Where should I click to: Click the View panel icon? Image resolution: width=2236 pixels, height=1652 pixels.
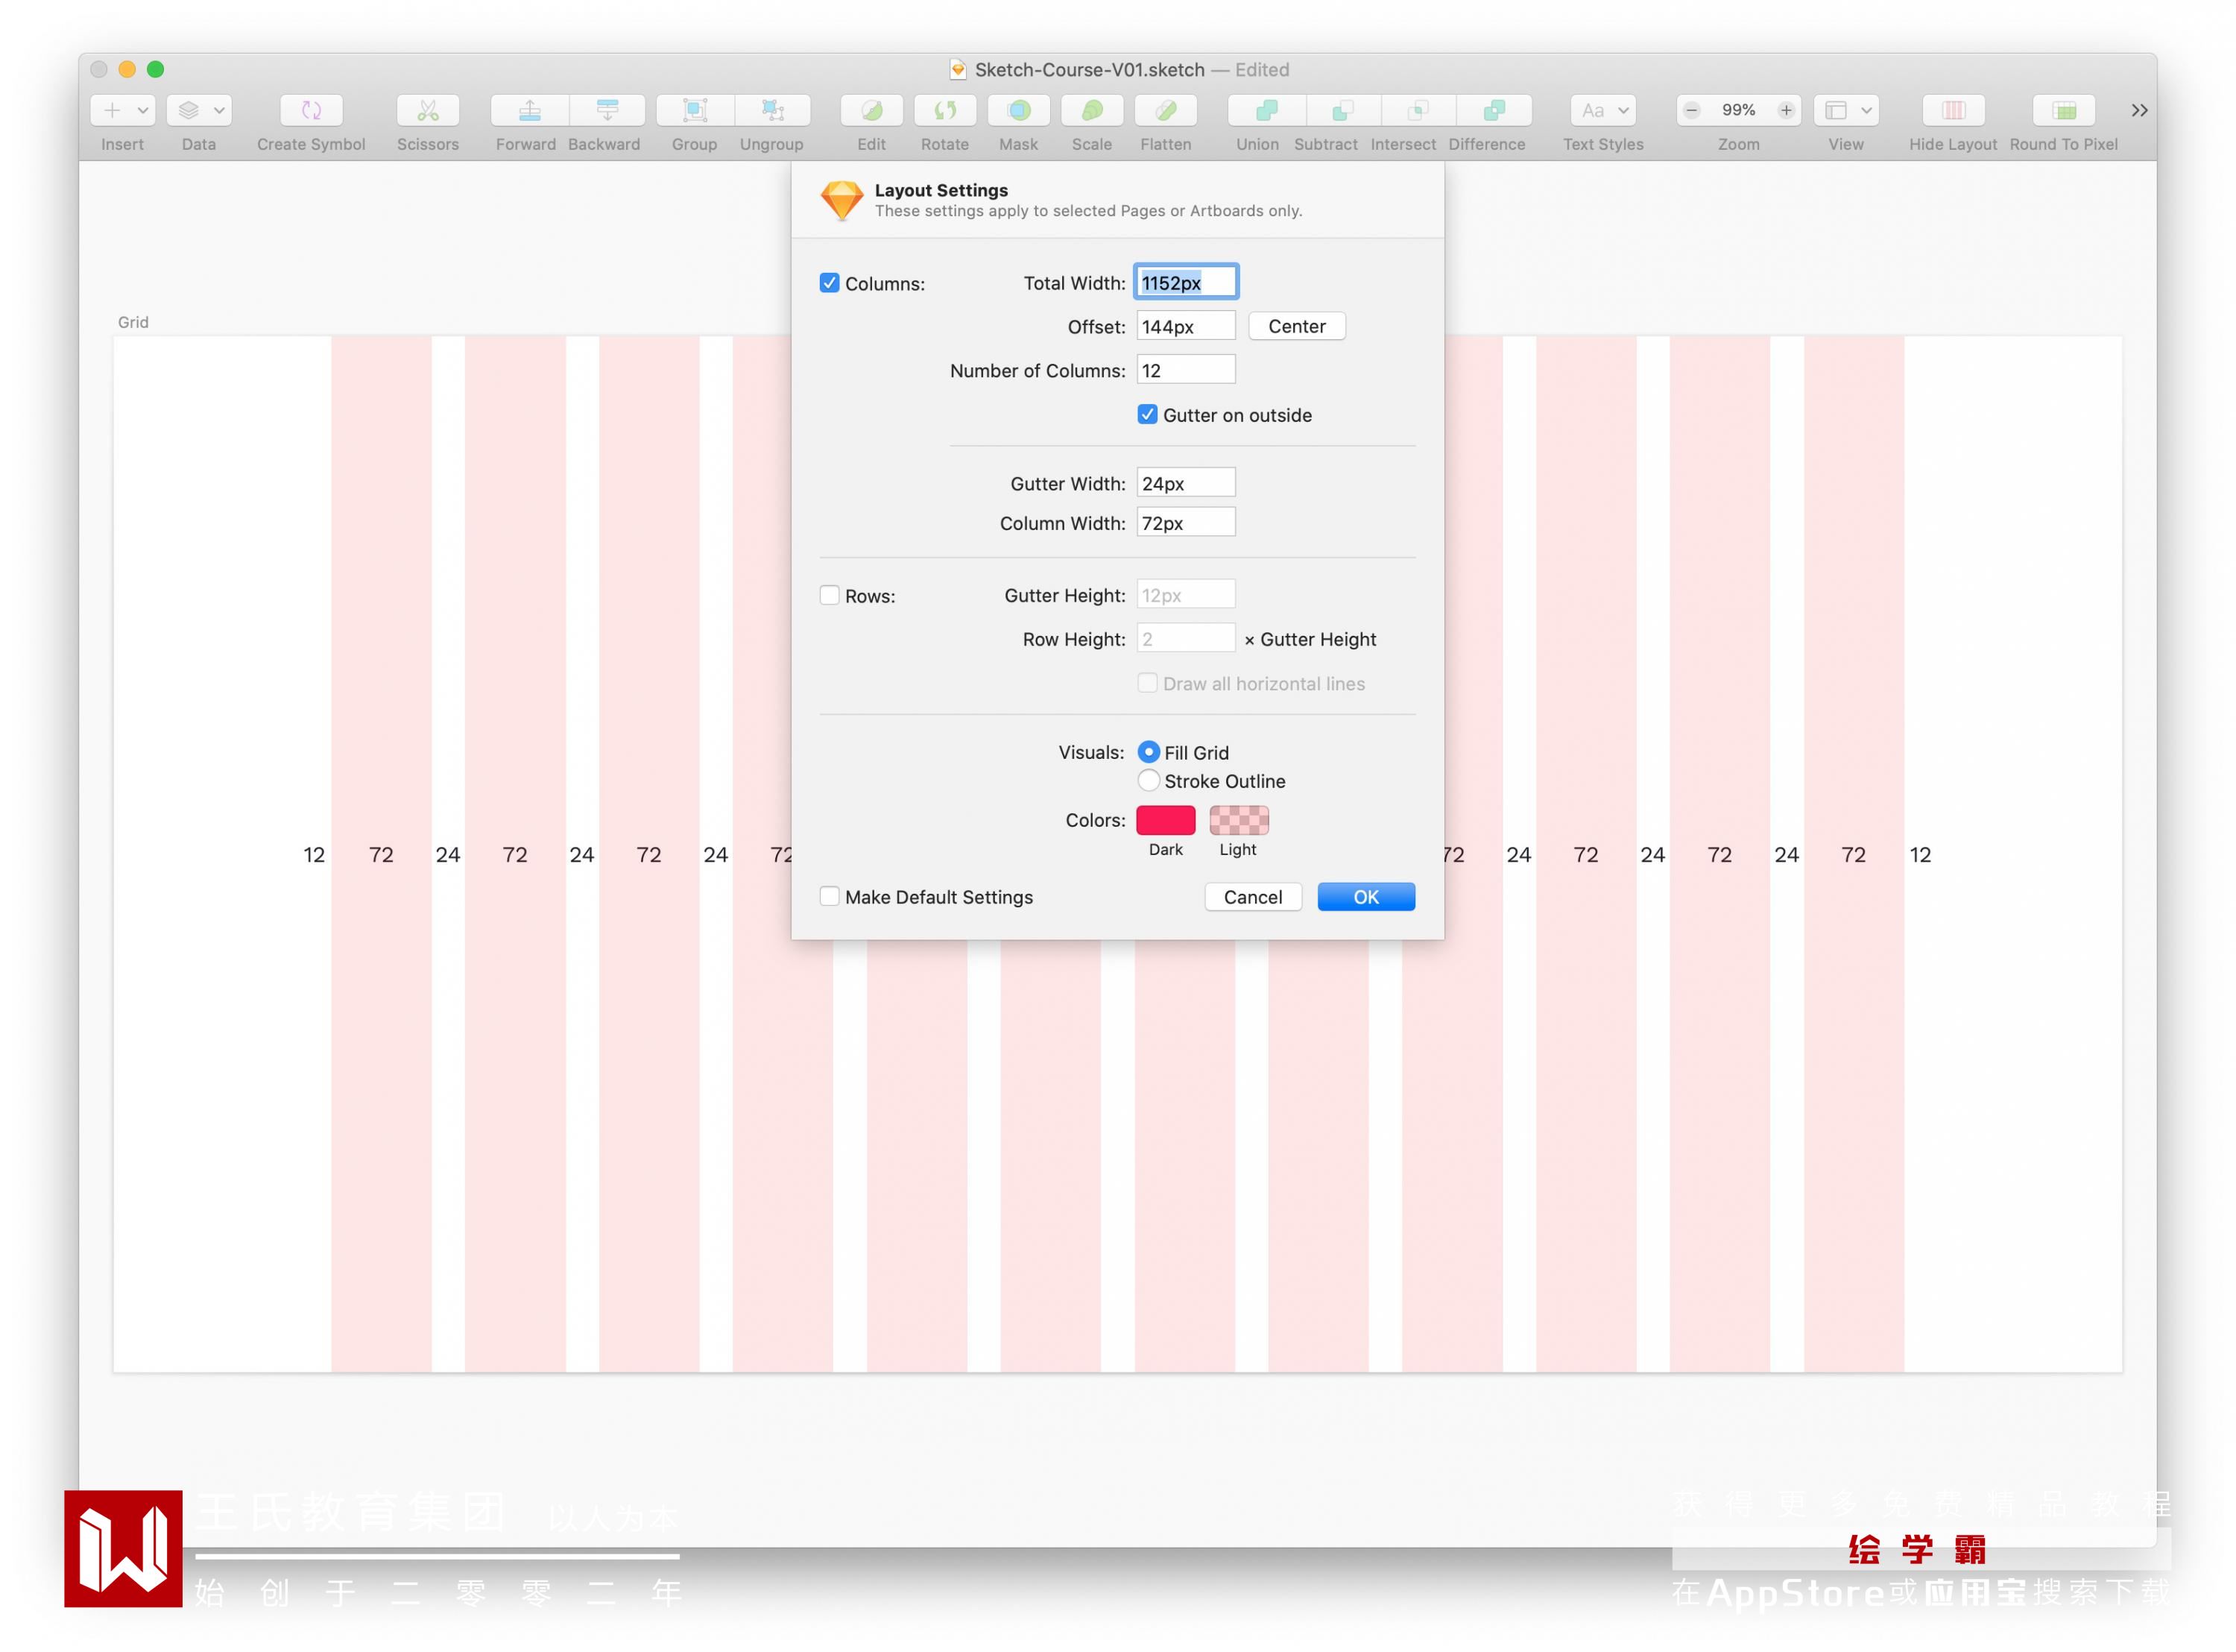click(x=1835, y=110)
